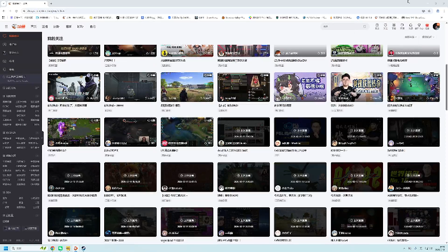Image resolution: width=448 pixels, height=252 pixels.
Task: Open the stream with the anime girl thumbnail
Action: (x=300, y=87)
